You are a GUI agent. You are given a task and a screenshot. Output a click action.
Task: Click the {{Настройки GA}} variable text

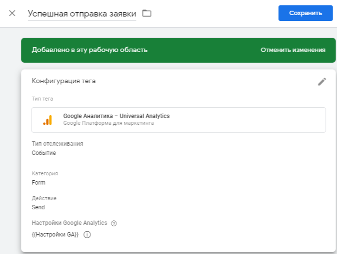click(x=56, y=235)
